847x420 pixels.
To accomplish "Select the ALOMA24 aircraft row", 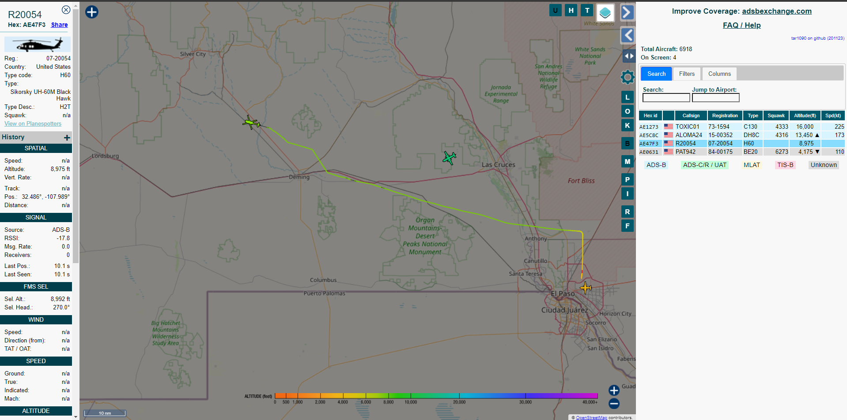I will point(742,135).
